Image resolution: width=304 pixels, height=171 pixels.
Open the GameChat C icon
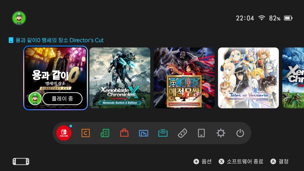[86, 133]
